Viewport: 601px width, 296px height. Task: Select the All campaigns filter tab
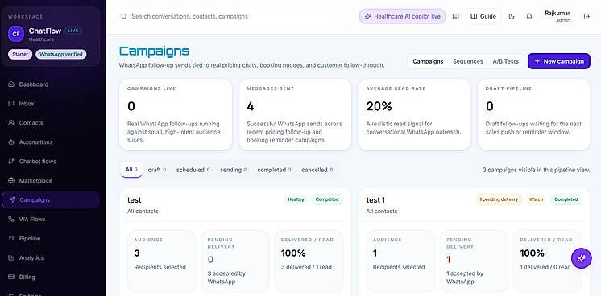point(131,170)
